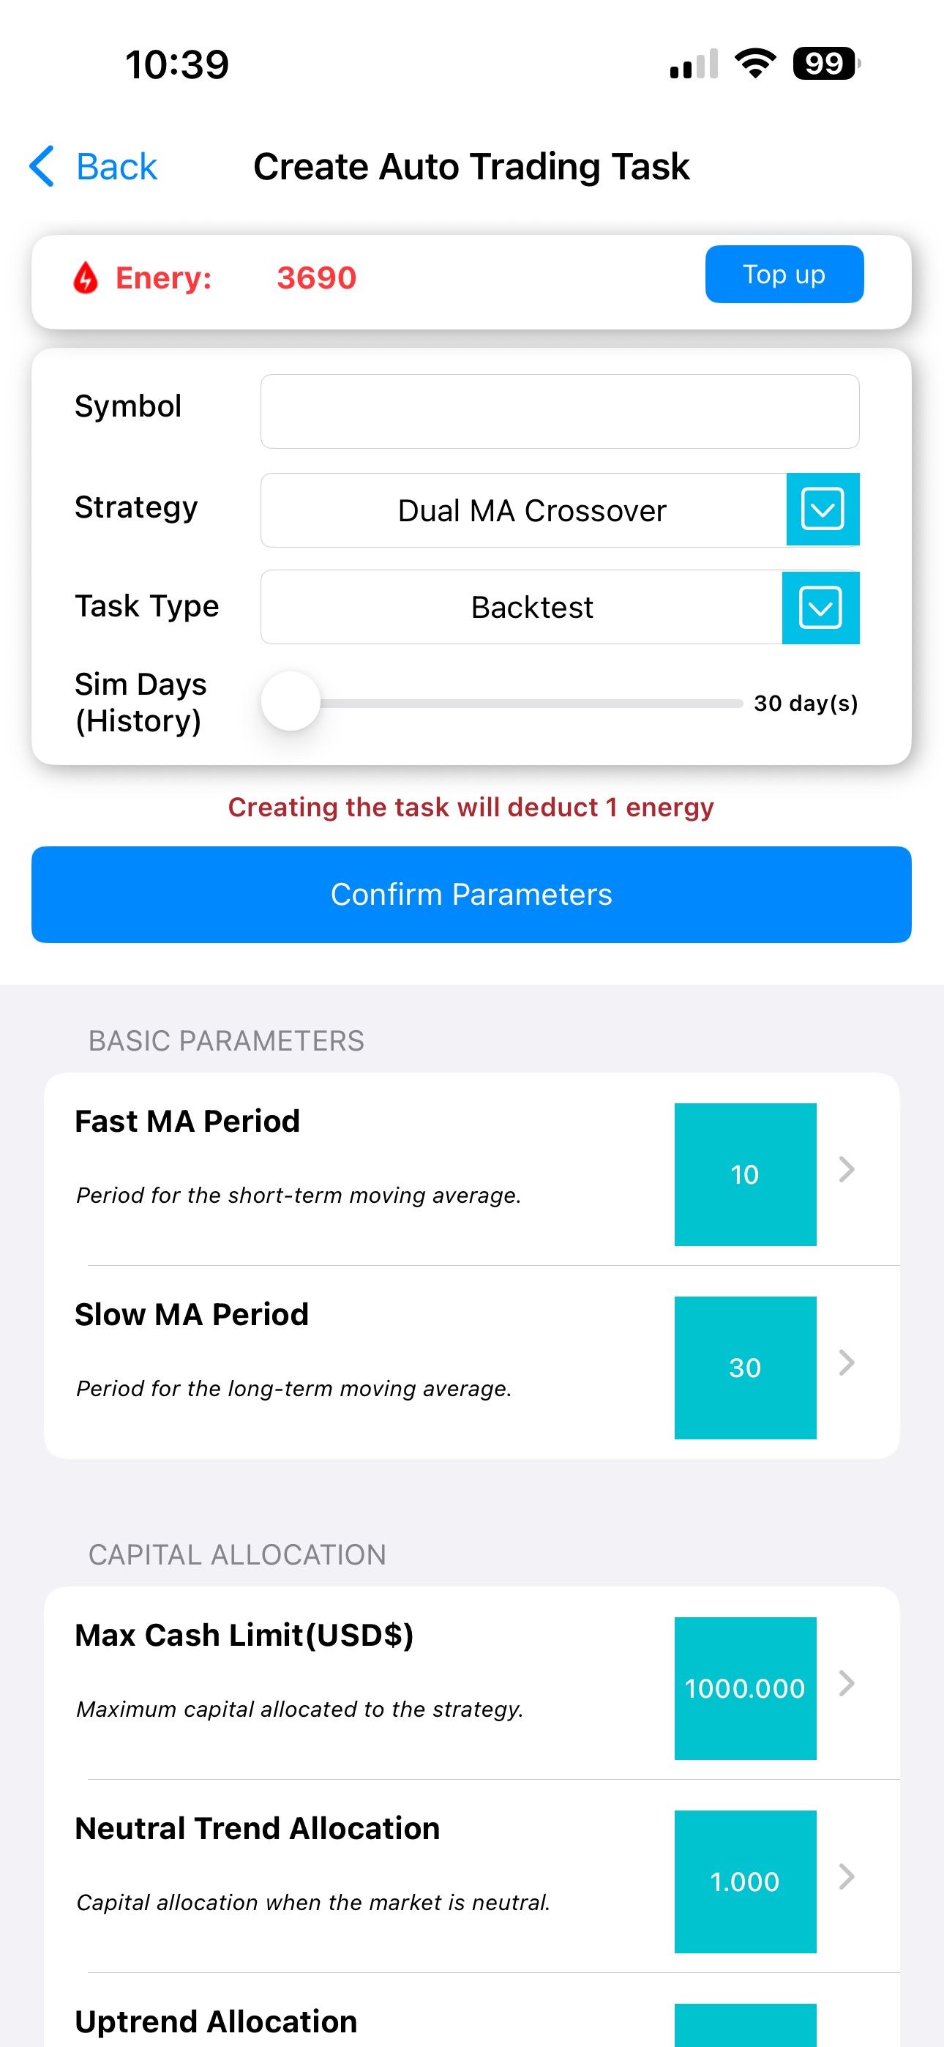This screenshot has width=944, height=2047.
Task: Tap the Back navigation link
Action: 116,167
